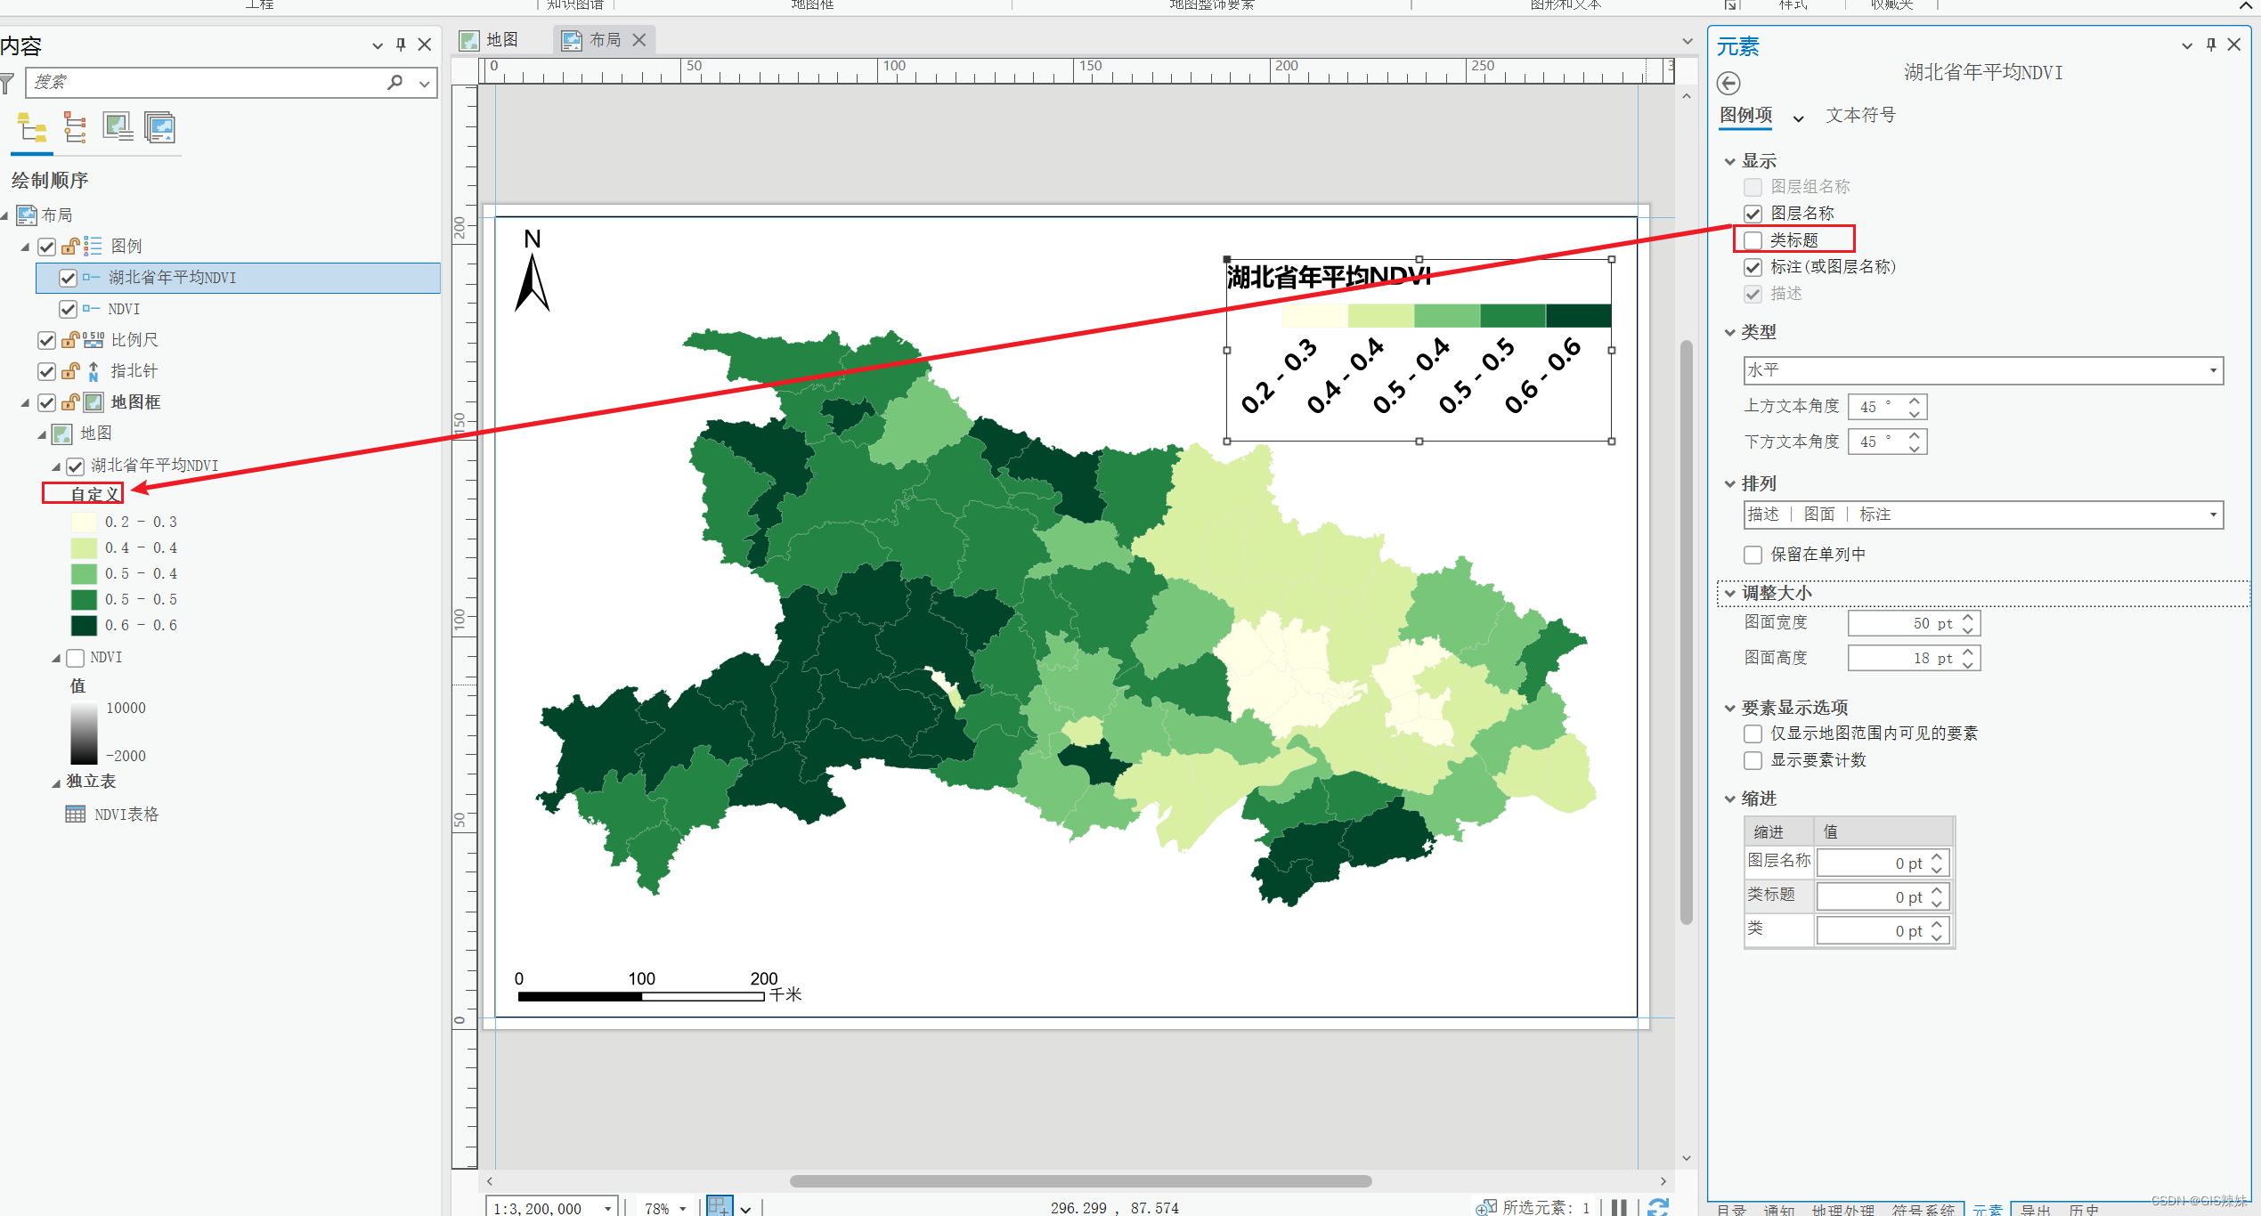Viewport: 2261px width, 1216px height.
Task: Click the 图例 legend list icon
Action: 94,247
